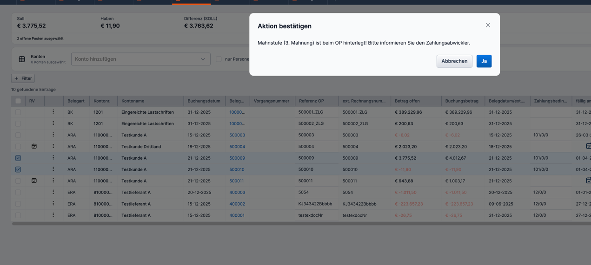Open three-dot menu for Beleg 400003 row
Viewport: 591px width, 265px height.
tap(53, 192)
